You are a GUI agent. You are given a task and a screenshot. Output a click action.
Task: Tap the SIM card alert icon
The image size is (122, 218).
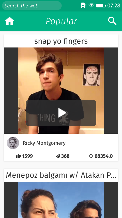84,5
